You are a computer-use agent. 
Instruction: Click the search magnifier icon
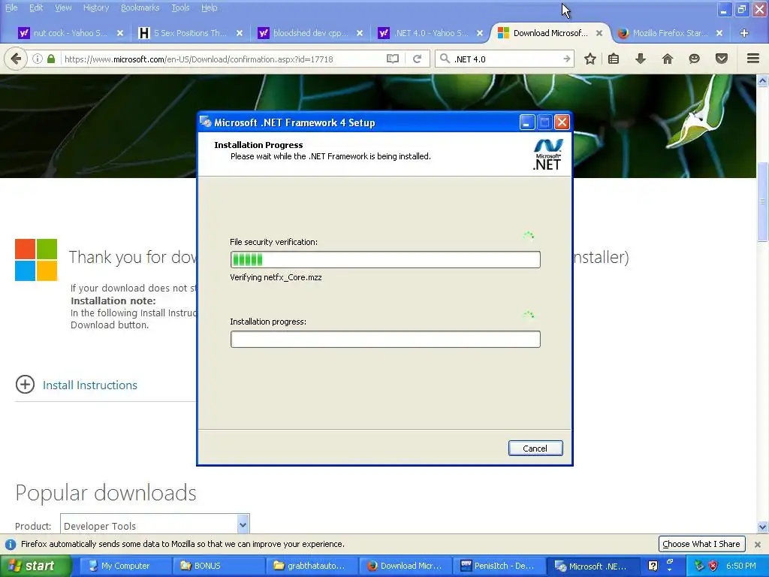[445, 59]
